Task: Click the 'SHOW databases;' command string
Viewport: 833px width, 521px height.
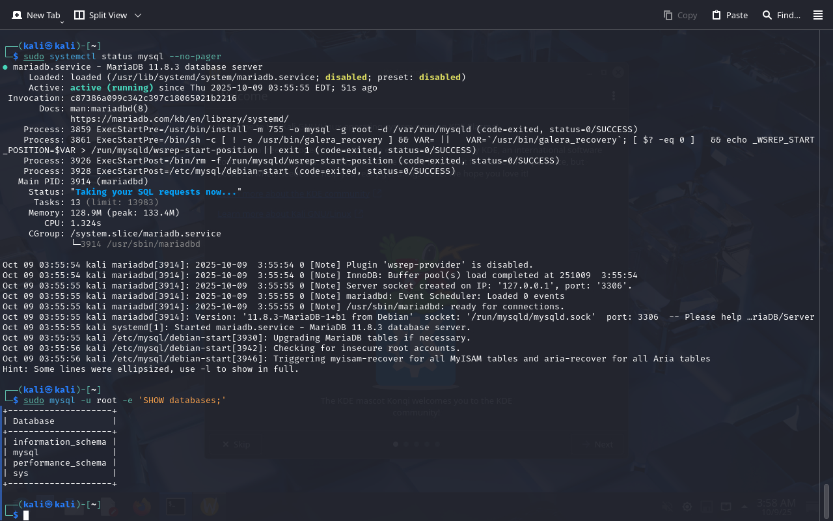Action: [x=179, y=400]
